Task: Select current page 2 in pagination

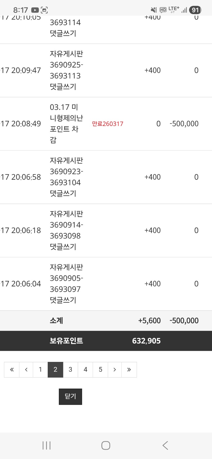Action: pyautogui.click(x=55, y=370)
